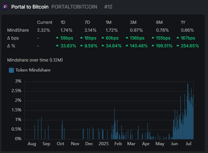Screen dimensions: 208x153
Task: Select the 6M column header
Action: point(159,22)
